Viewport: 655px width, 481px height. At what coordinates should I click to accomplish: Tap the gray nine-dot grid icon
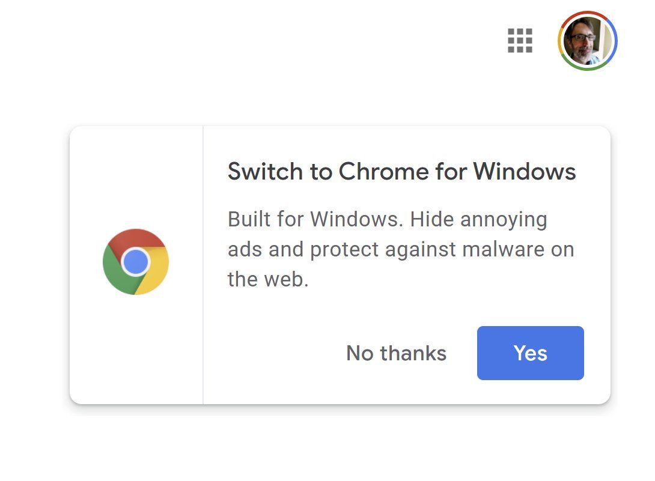[x=520, y=41]
